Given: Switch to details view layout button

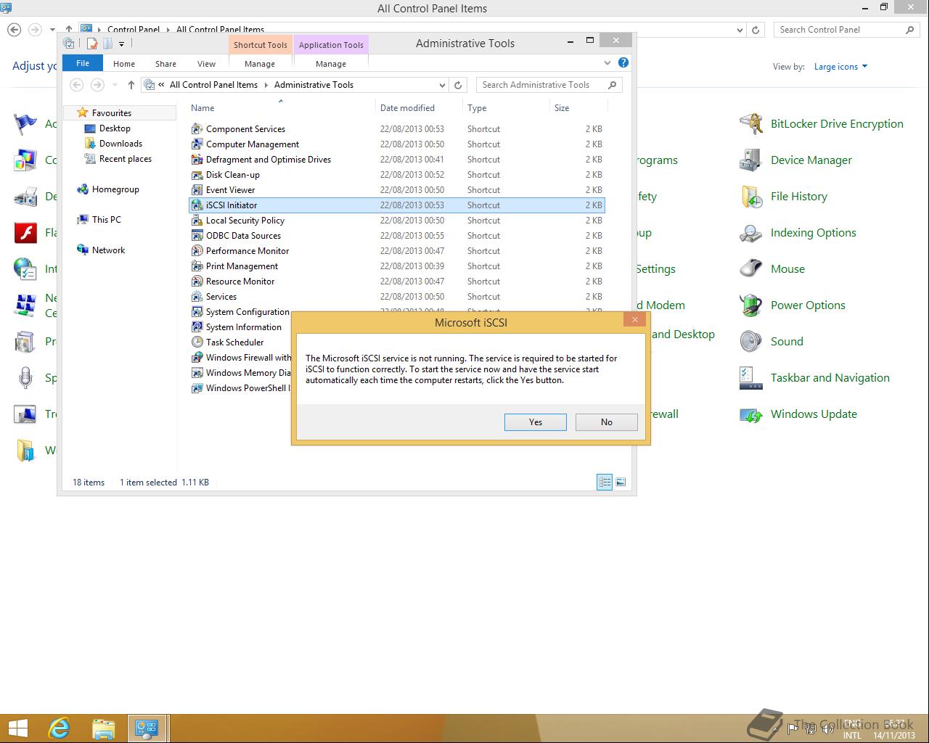Looking at the screenshot, I should point(605,482).
